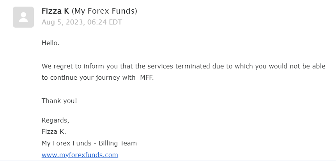Click the "Thank you!" line
This screenshot has height=161, width=336.
click(x=59, y=101)
